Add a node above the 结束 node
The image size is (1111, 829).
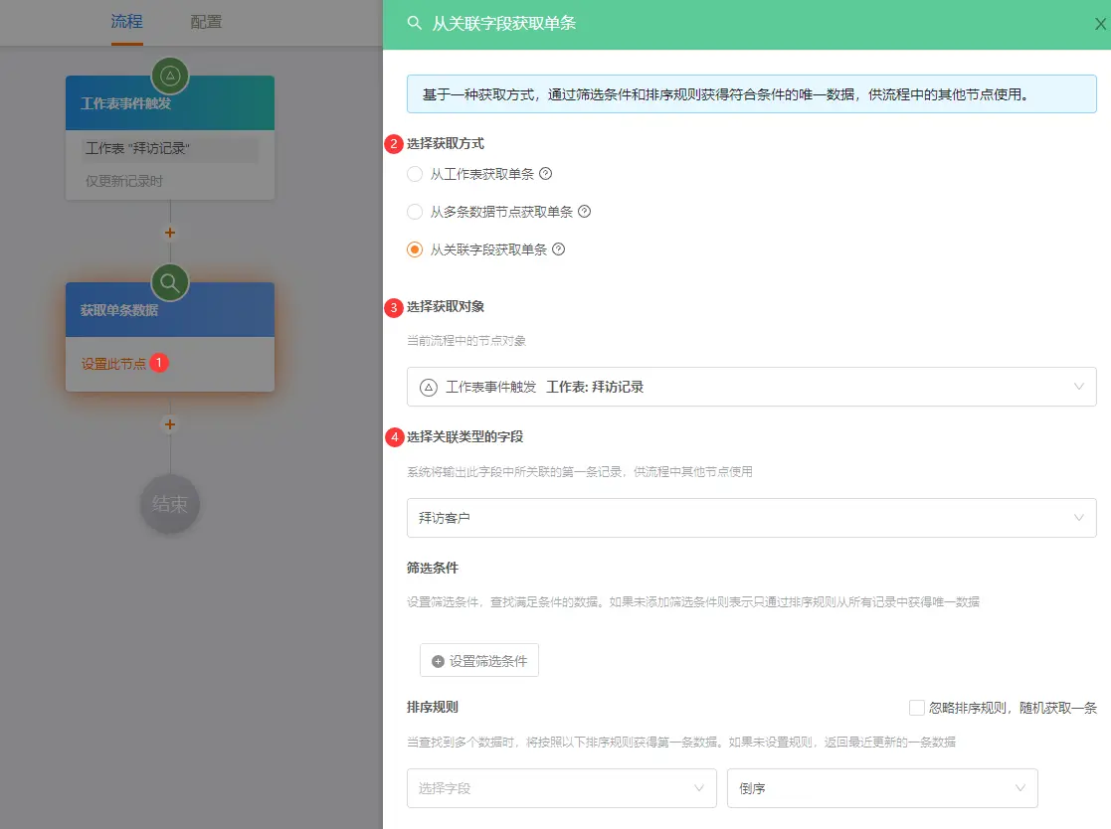170,424
